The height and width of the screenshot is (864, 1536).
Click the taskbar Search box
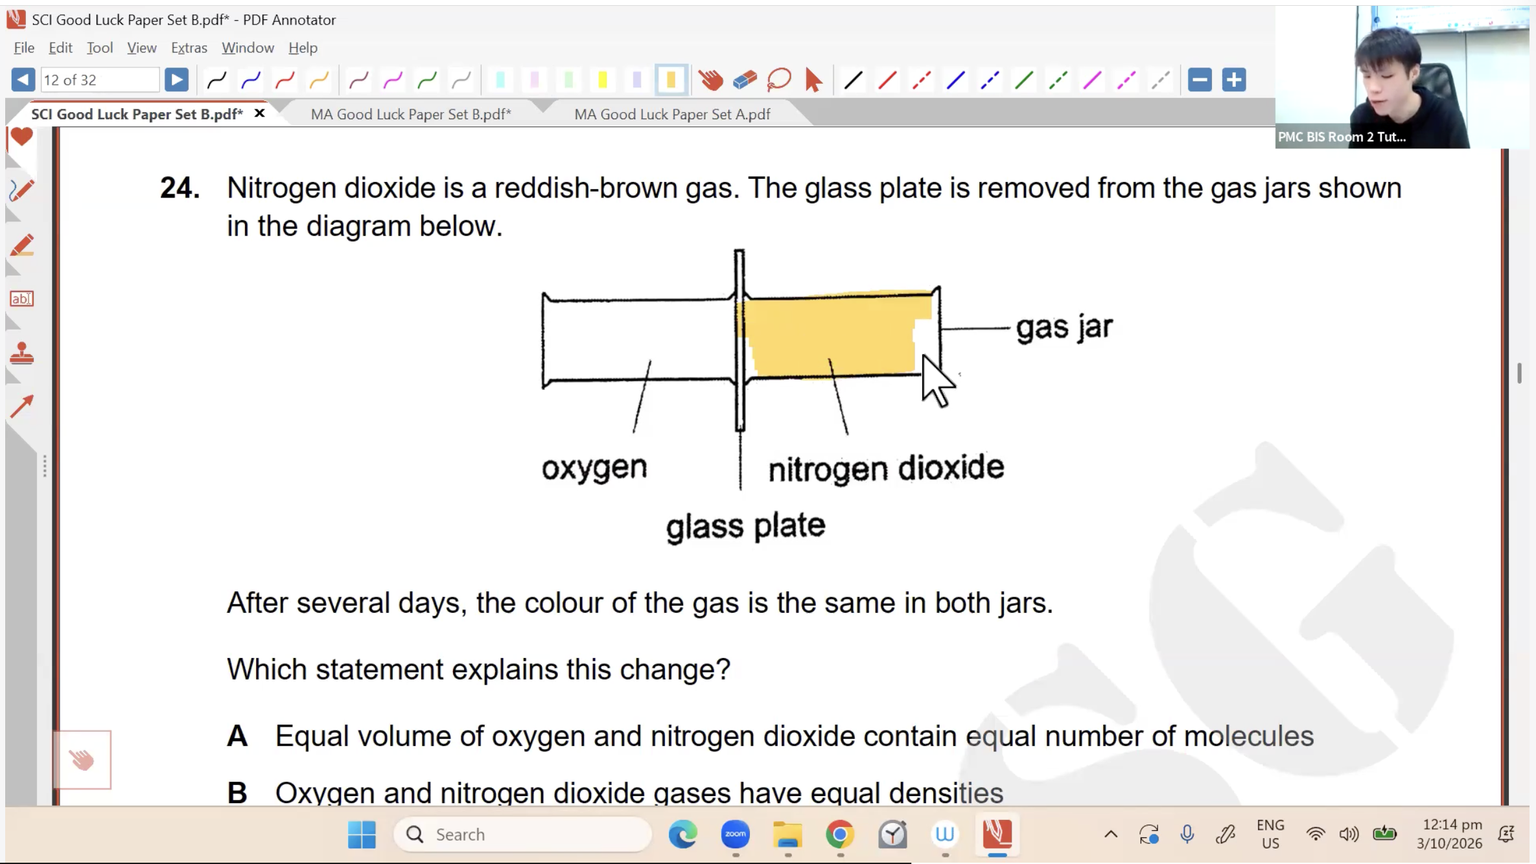pos(522,834)
